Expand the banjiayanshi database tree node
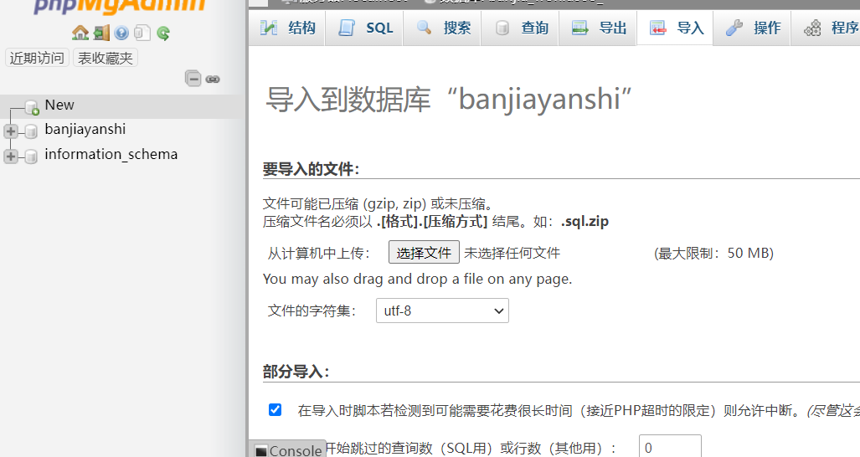Viewport: 860px width, 457px height. point(11,131)
